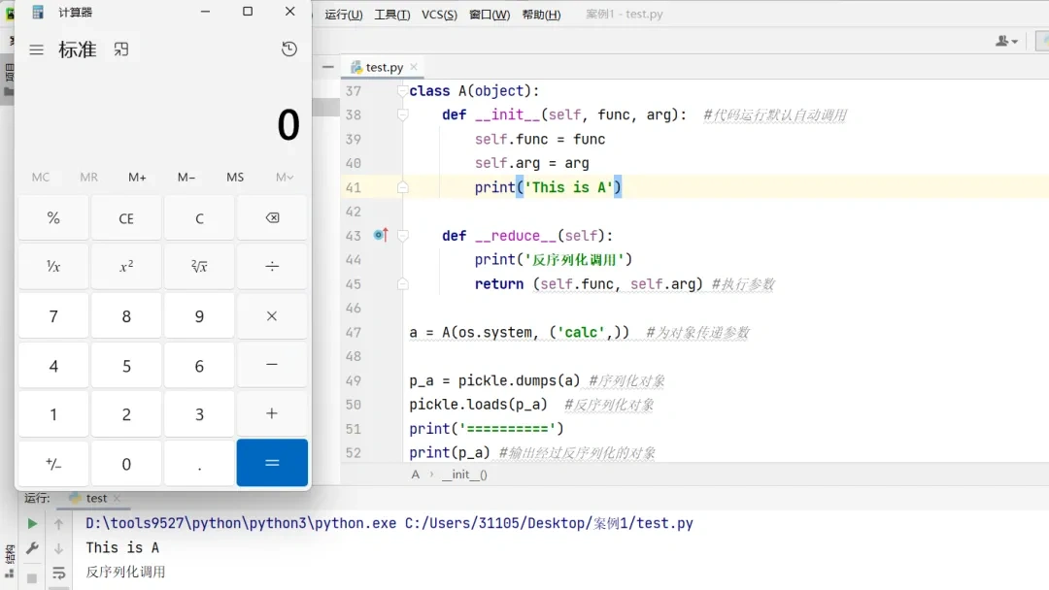Click the down-stack-trace arrow in Run panel

(x=59, y=548)
